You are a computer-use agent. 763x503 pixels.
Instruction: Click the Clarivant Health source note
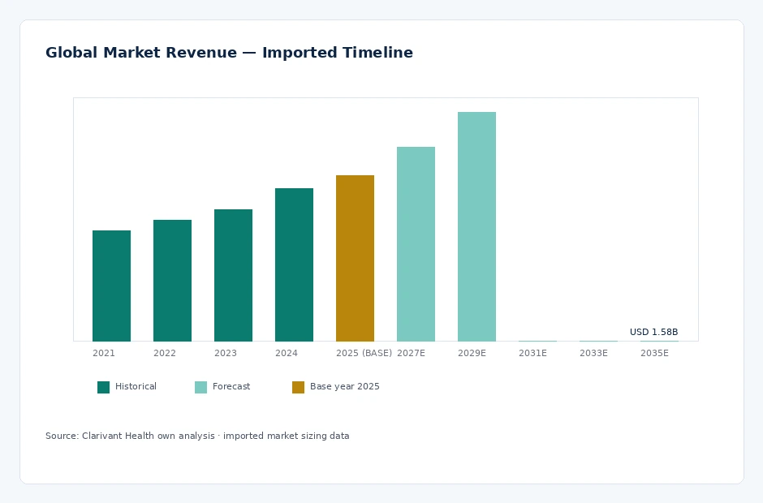coord(197,436)
